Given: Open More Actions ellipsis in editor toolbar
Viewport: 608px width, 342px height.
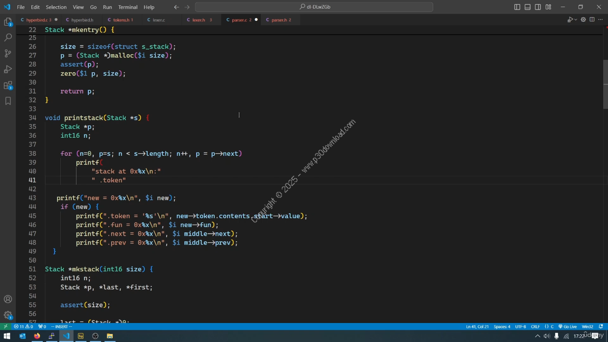Looking at the screenshot, I should pos(600,20).
